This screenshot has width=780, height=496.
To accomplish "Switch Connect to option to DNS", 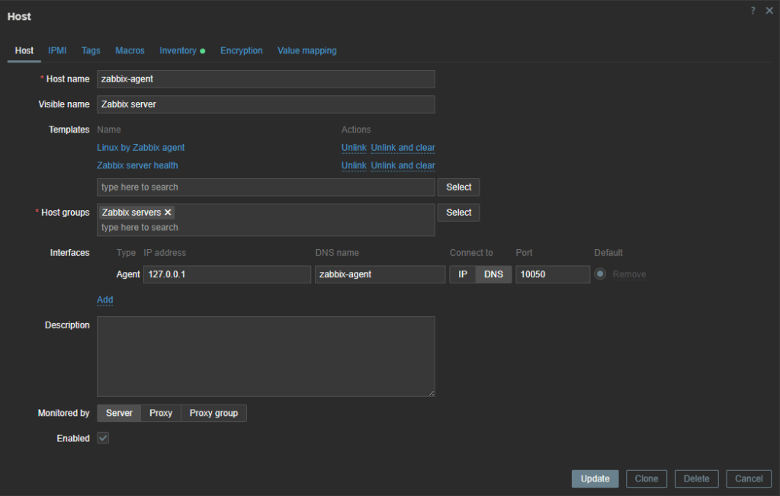I will click(493, 274).
